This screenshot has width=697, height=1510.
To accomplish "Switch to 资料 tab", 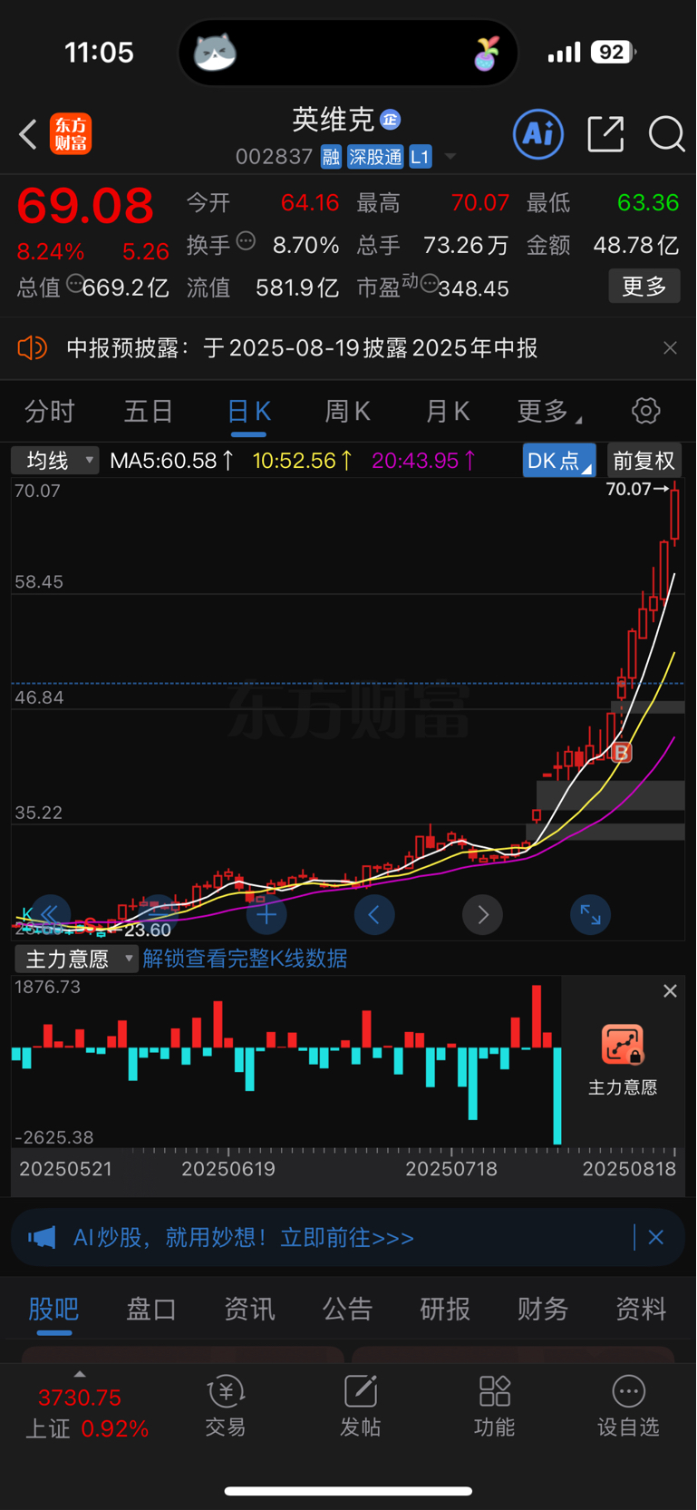I will (641, 1309).
